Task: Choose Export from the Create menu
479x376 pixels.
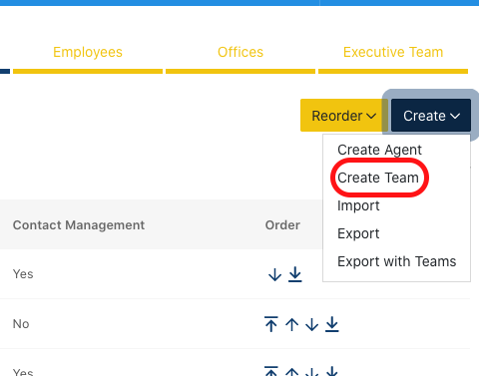Action: pyautogui.click(x=358, y=233)
